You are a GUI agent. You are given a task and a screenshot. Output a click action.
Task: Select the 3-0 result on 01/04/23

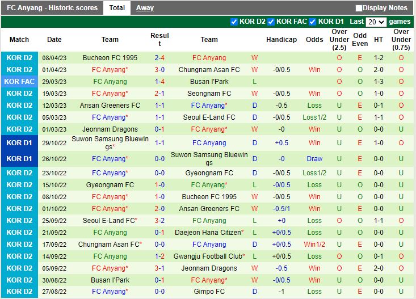tap(159, 70)
